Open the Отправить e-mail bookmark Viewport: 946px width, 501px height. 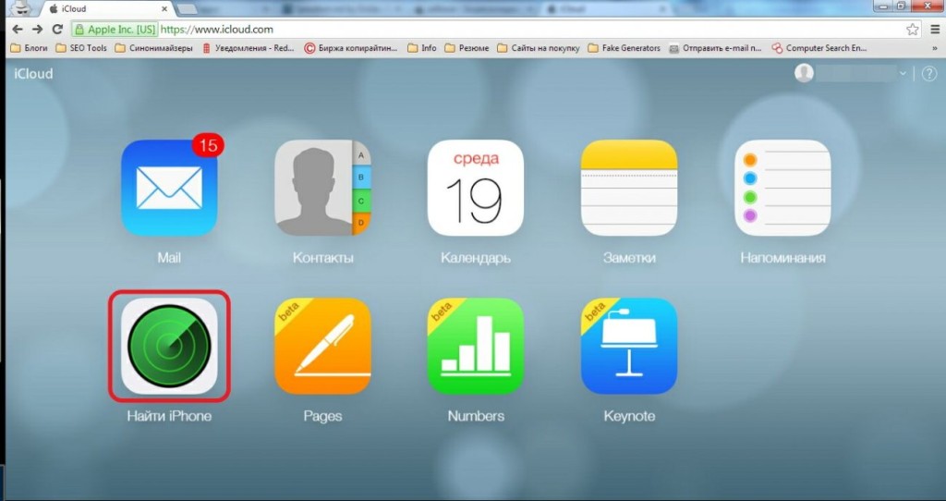[x=716, y=48]
